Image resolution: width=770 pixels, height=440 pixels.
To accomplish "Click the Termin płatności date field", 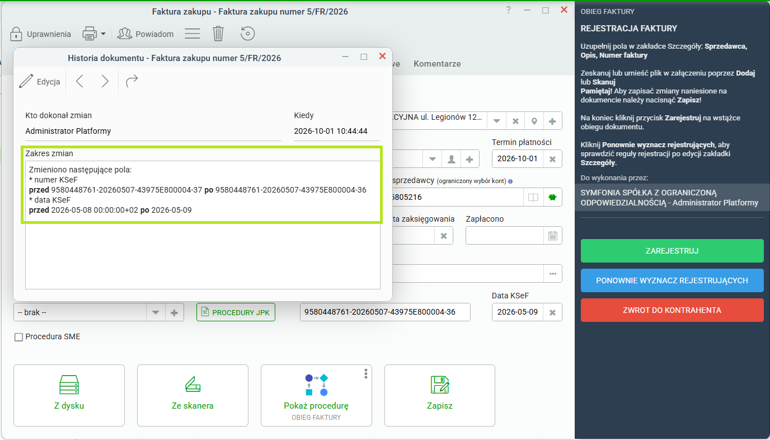I will click(517, 159).
